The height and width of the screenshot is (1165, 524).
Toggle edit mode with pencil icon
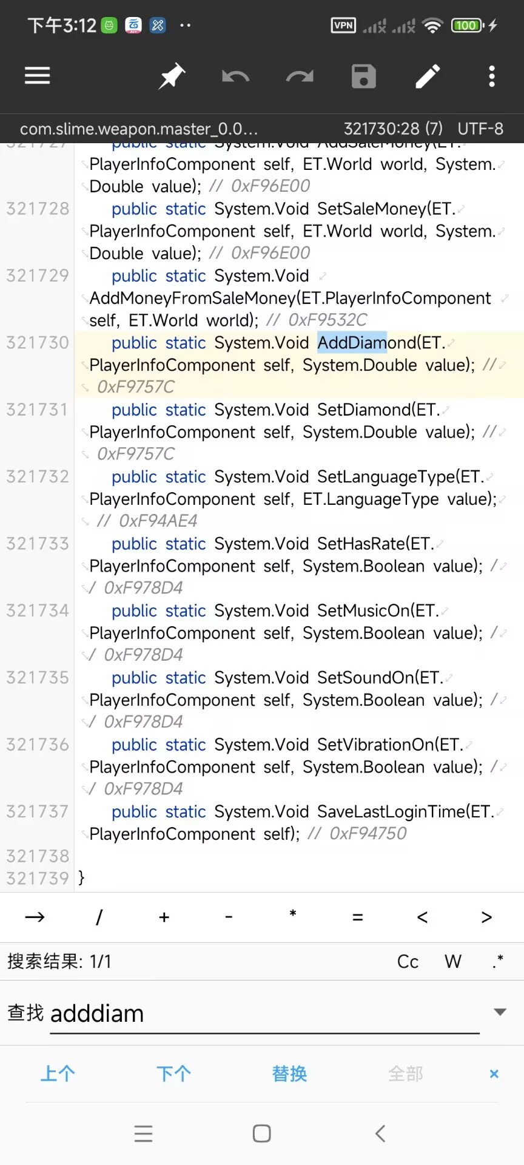coord(428,76)
